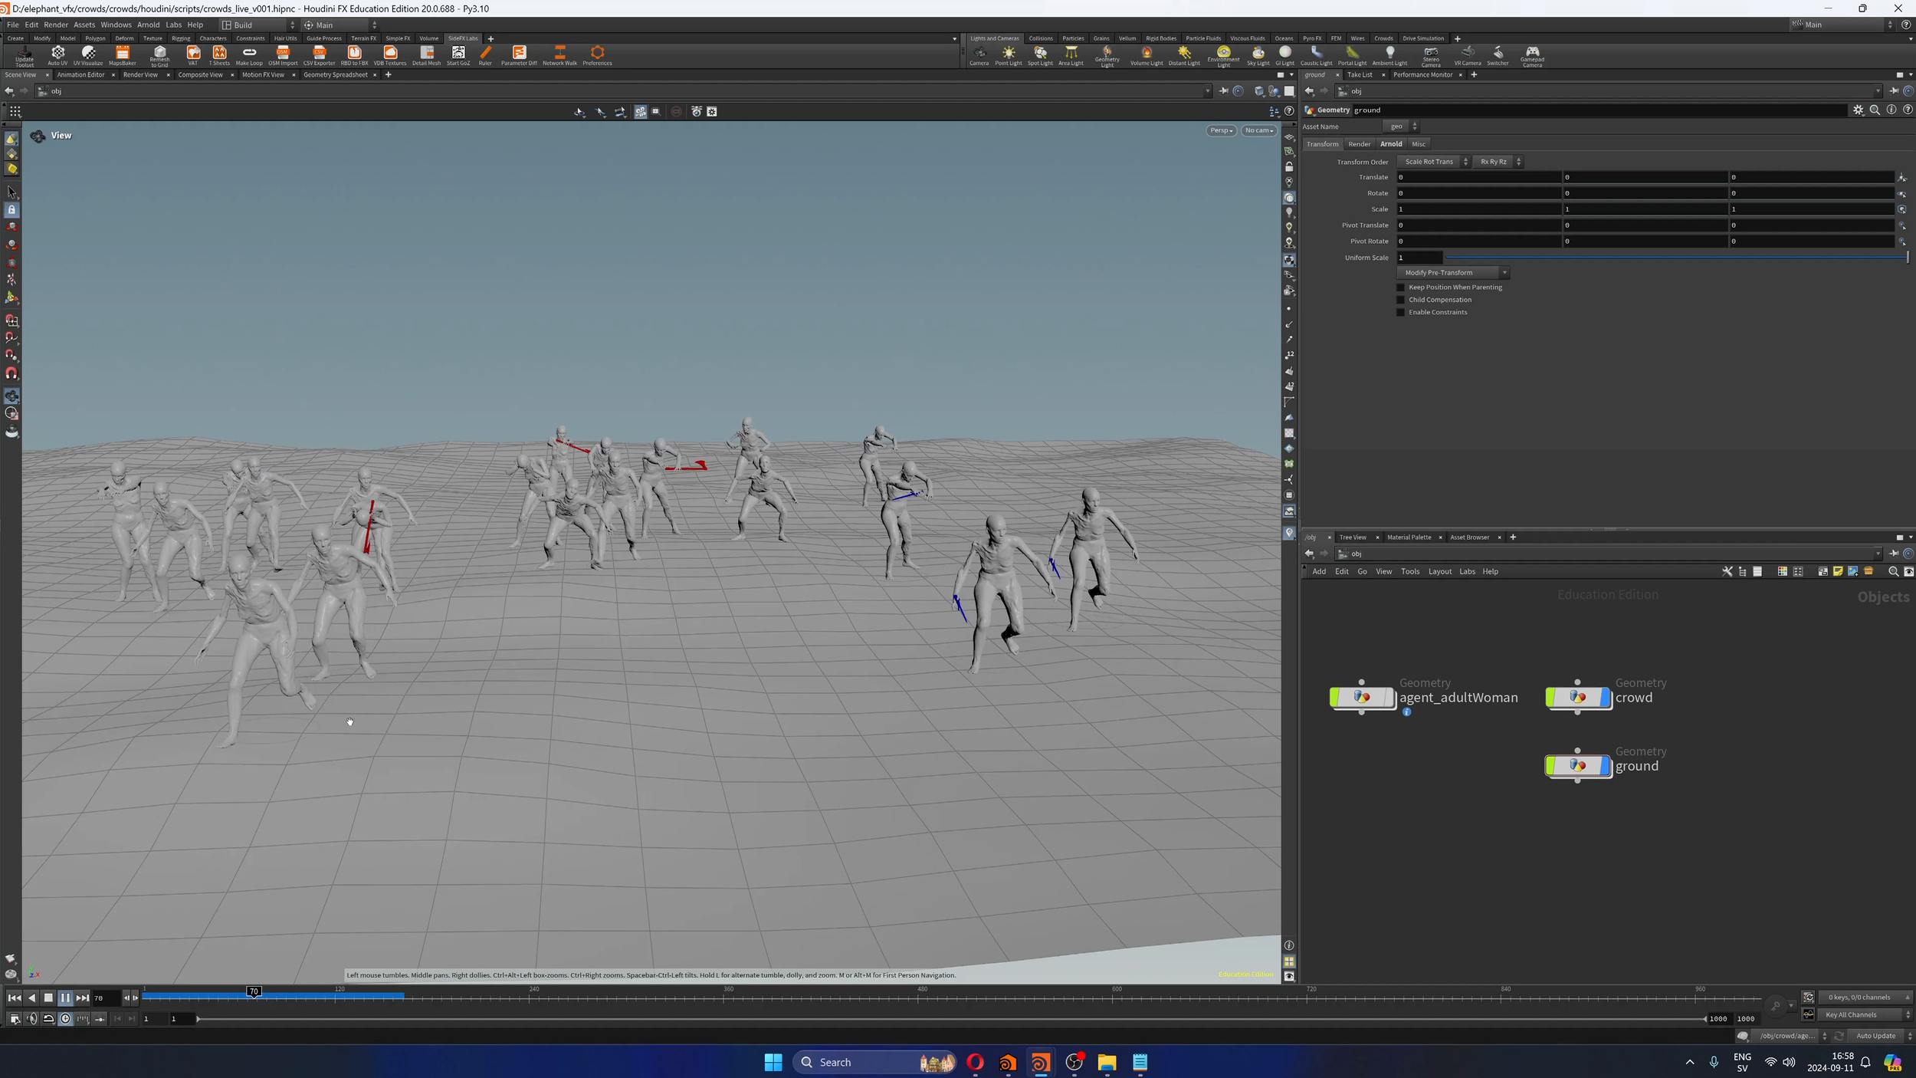Enable Keep Position When Parenting checkbox

(x=1401, y=288)
